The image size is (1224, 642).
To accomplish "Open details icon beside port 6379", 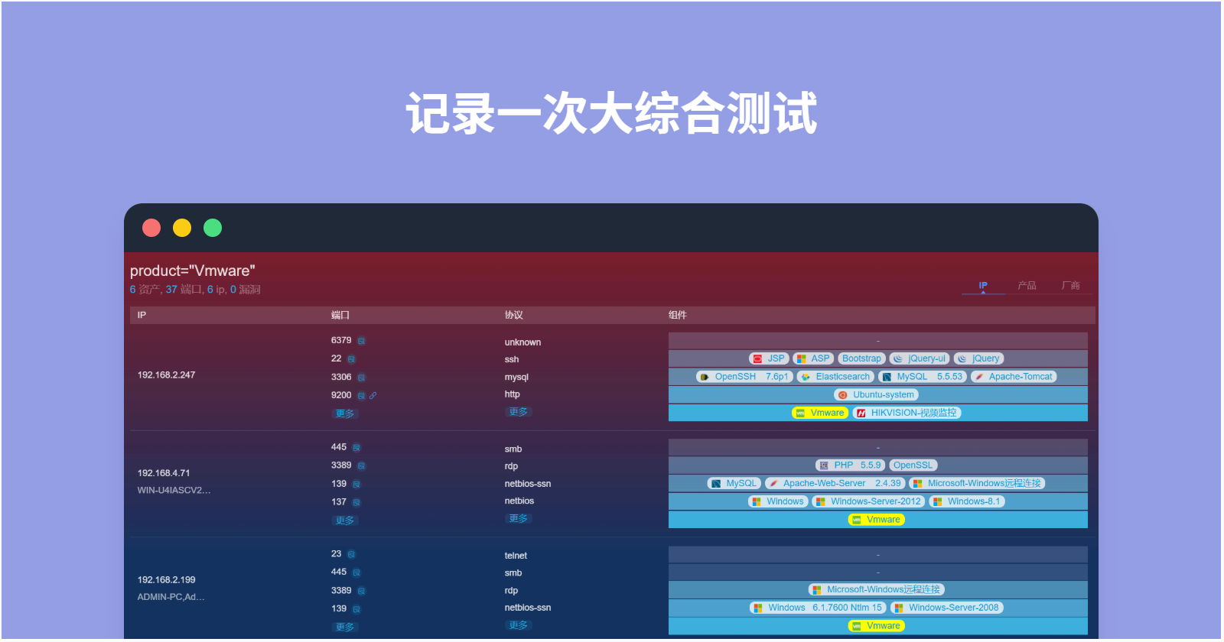I will [361, 341].
